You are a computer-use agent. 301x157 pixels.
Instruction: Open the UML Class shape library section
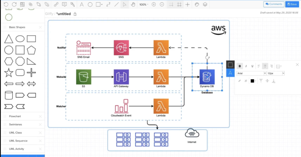(x=15, y=133)
